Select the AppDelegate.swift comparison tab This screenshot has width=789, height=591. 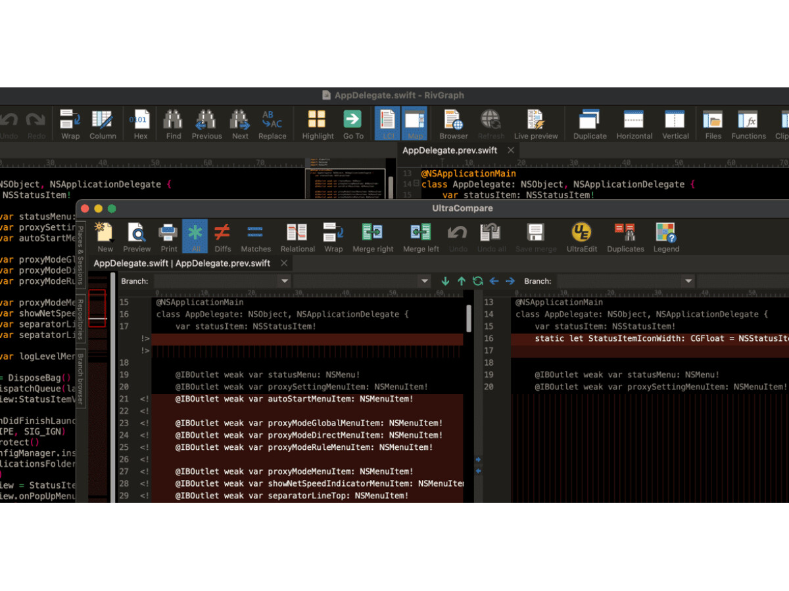[x=181, y=263]
